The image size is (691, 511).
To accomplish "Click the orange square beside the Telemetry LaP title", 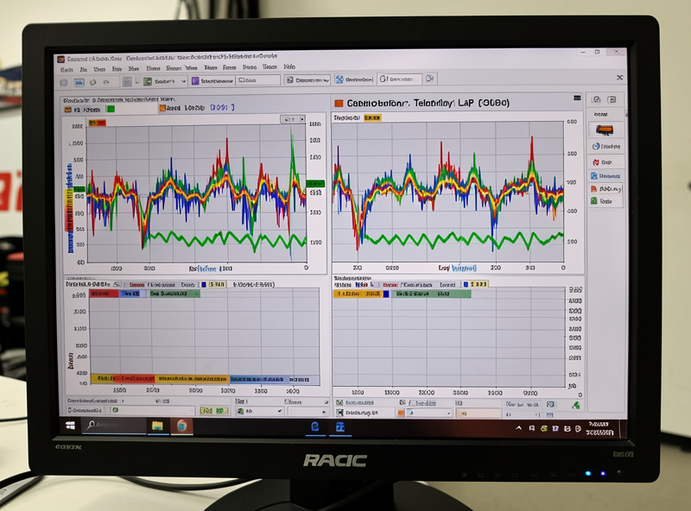I will (339, 104).
